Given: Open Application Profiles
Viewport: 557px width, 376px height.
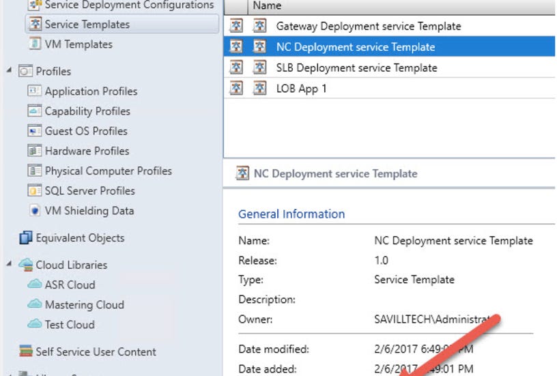Looking at the screenshot, I should [91, 91].
